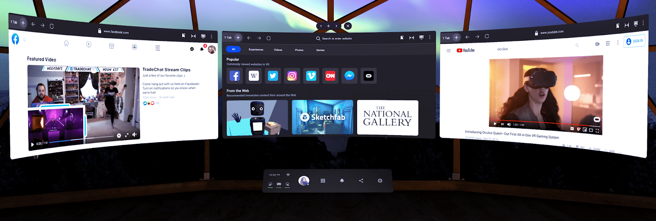Open Facebook notifications bell with badge
Image resolution: width=656 pixels, height=221 pixels.
click(x=202, y=49)
